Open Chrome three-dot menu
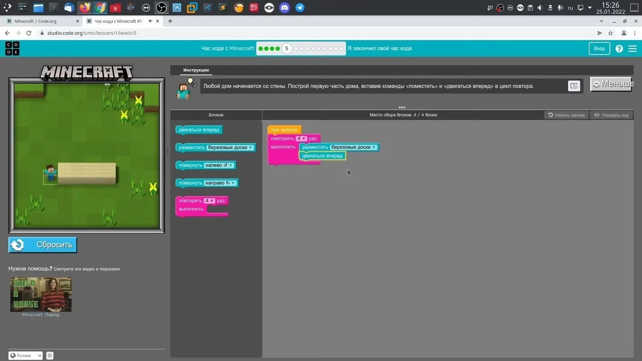642x361 pixels. [635, 33]
